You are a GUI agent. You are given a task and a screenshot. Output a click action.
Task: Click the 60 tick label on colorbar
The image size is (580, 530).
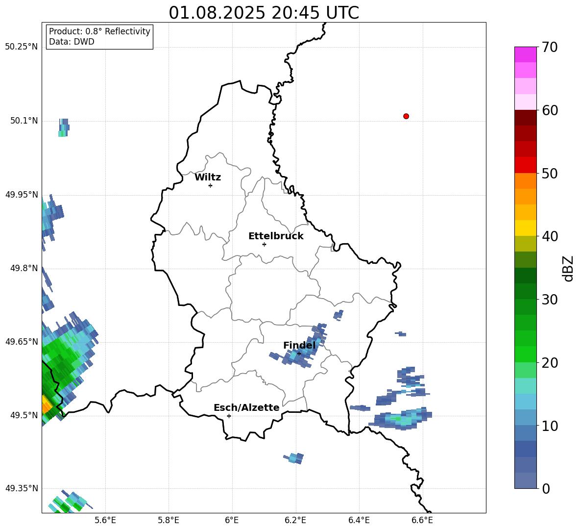pyautogui.click(x=549, y=110)
